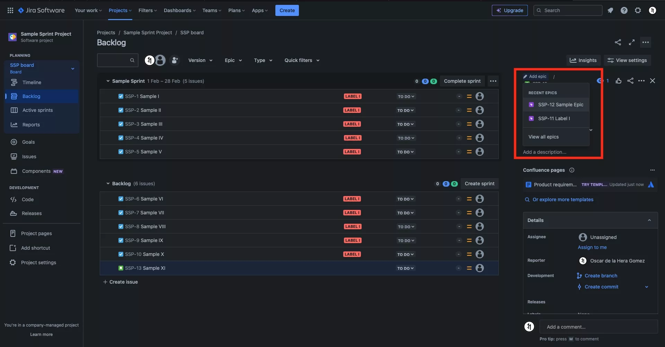The image size is (665, 347).
Task: Click issue type checkbox icon for SSP-5
Action: coord(121,152)
